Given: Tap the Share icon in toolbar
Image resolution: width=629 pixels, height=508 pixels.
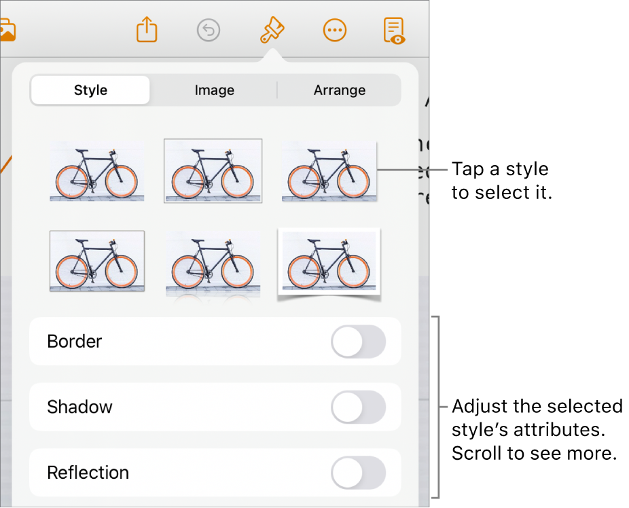Looking at the screenshot, I should point(147,31).
